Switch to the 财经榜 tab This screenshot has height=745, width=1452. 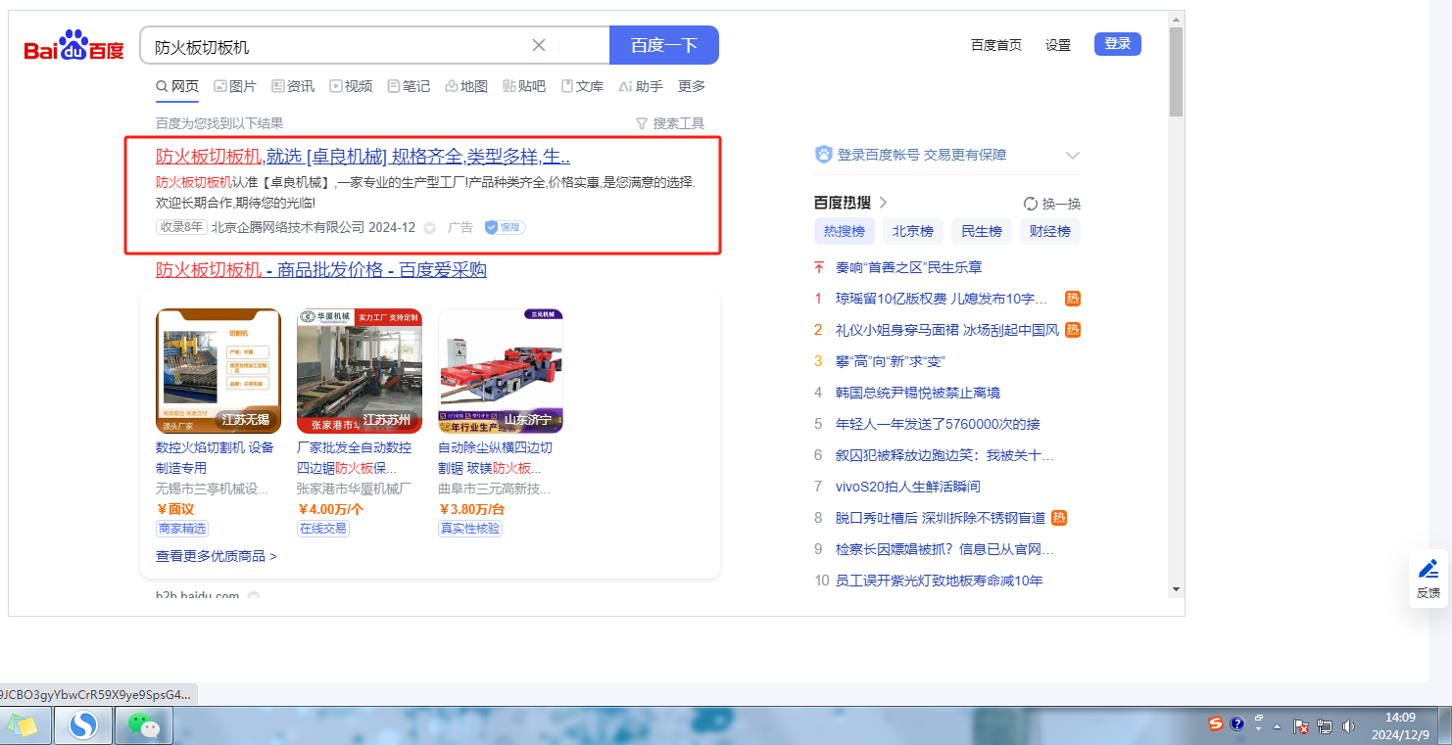[1050, 232]
